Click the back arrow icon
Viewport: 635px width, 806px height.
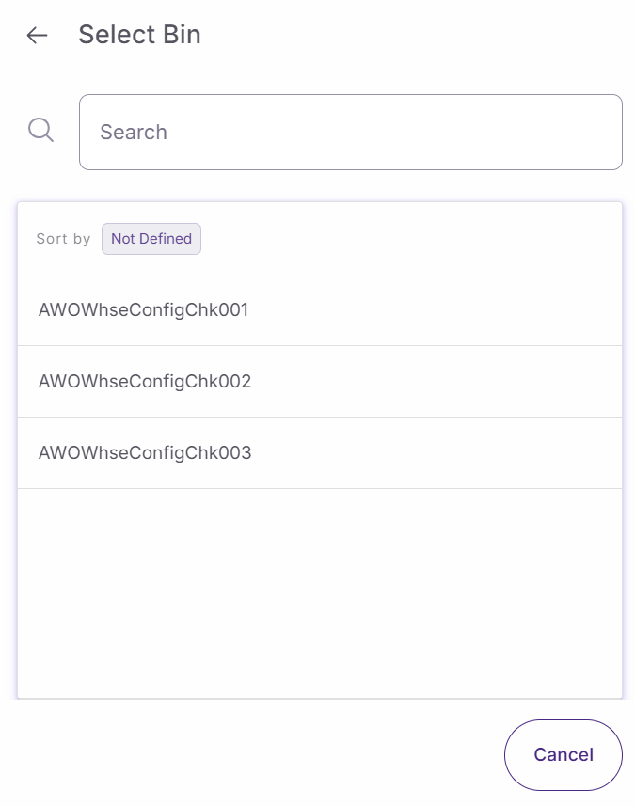[x=37, y=36]
